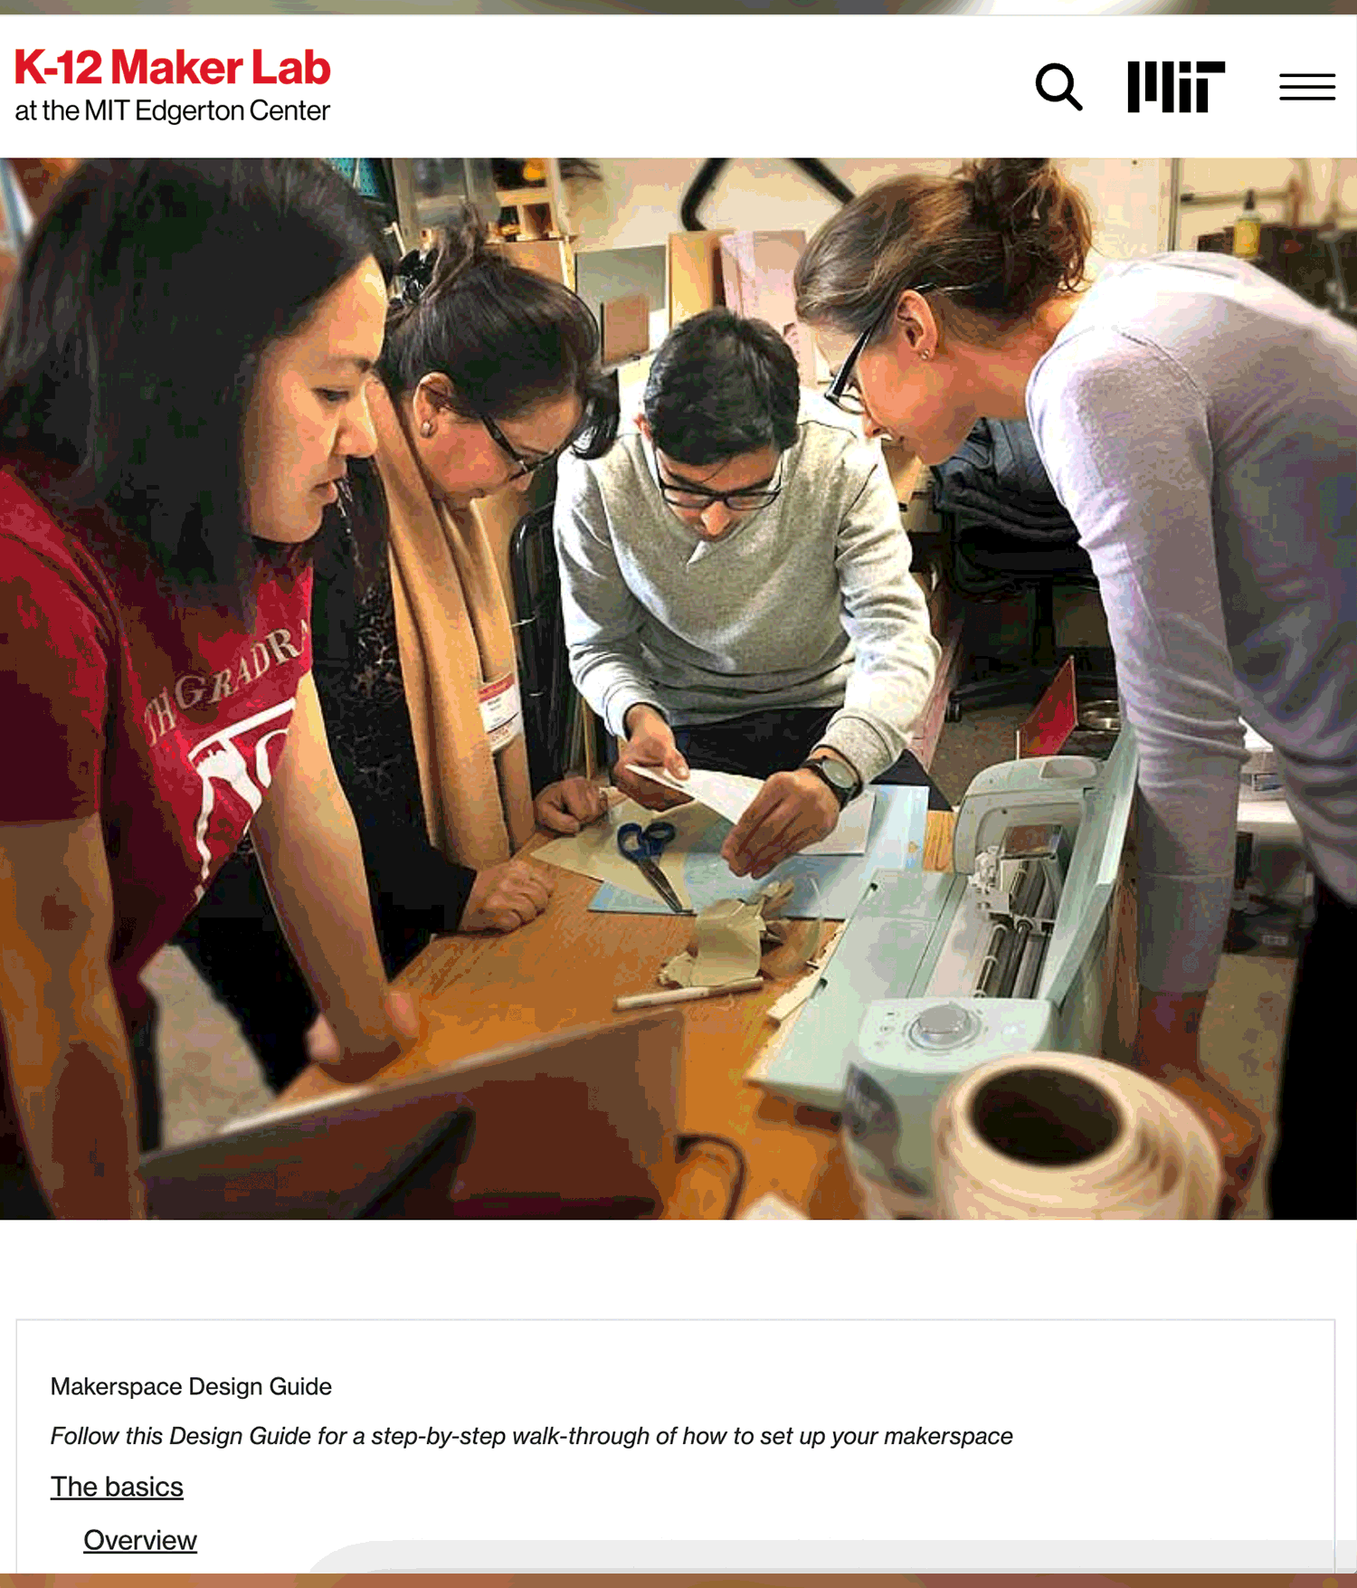The width and height of the screenshot is (1357, 1588).
Task: Click the crumpled paper scraps on the table
Action: pyautogui.click(x=719, y=942)
